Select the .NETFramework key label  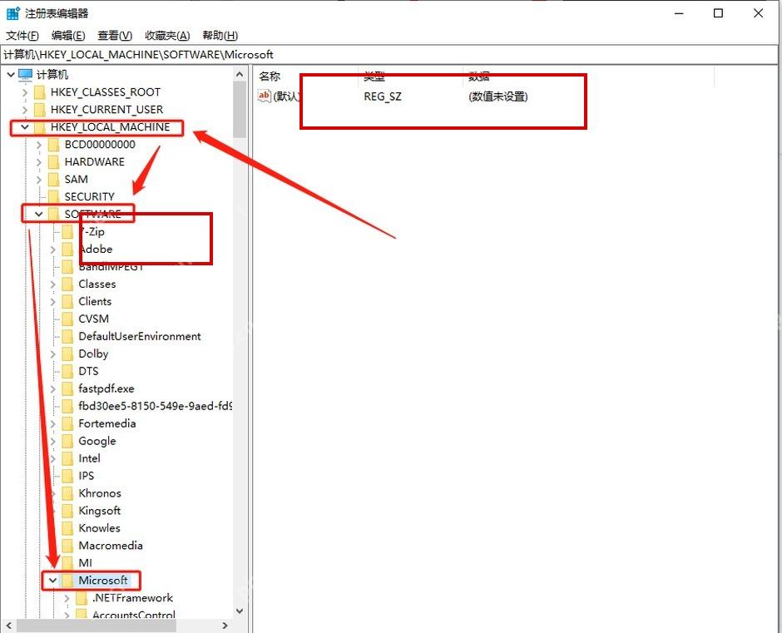(132, 597)
